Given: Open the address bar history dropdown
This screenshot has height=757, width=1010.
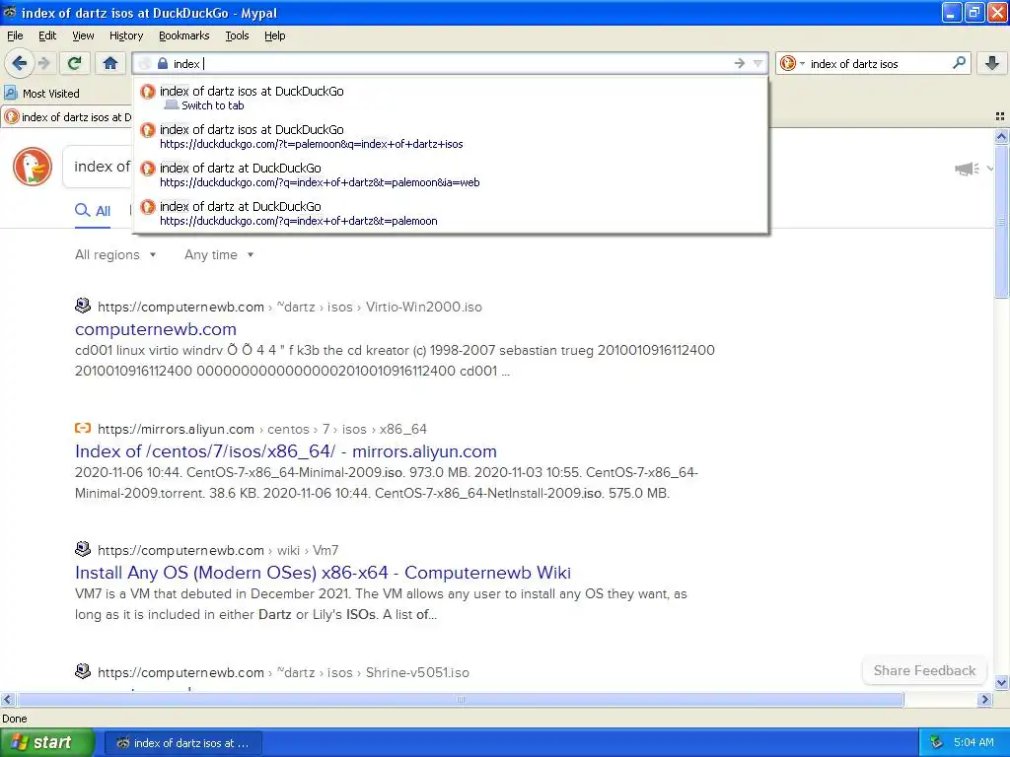Looking at the screenshot, I should click(x=758, y=63).
